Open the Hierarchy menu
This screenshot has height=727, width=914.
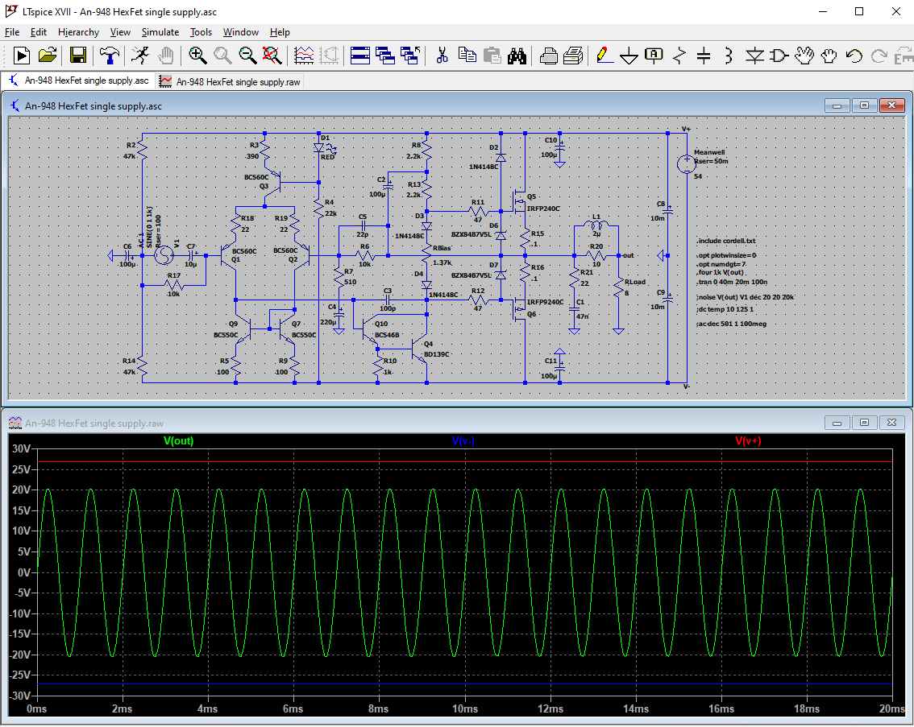tap(78, 32)
